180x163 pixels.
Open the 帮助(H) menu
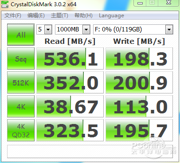(83, 16)
